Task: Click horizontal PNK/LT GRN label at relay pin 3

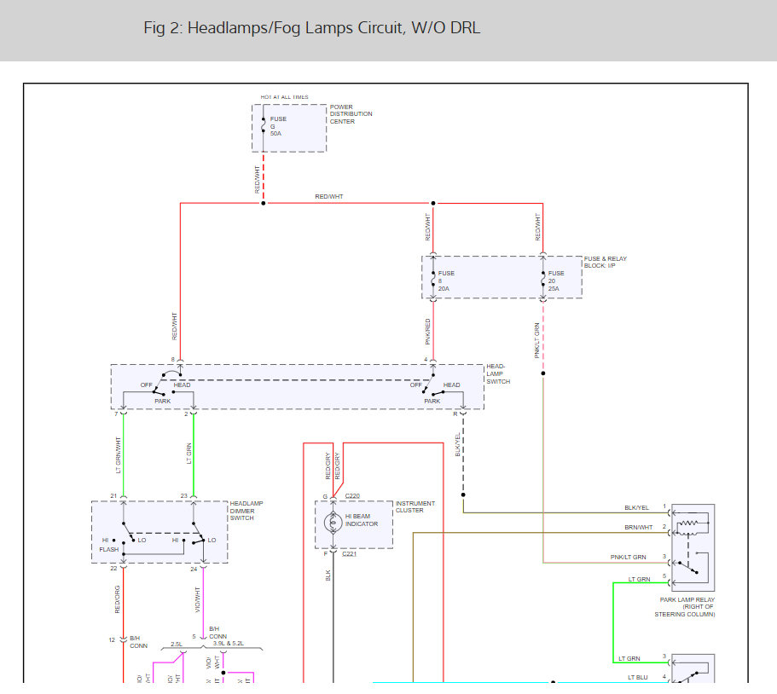Action: (628, 558)
